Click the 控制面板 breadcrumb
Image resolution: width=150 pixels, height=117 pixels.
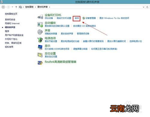29,7
